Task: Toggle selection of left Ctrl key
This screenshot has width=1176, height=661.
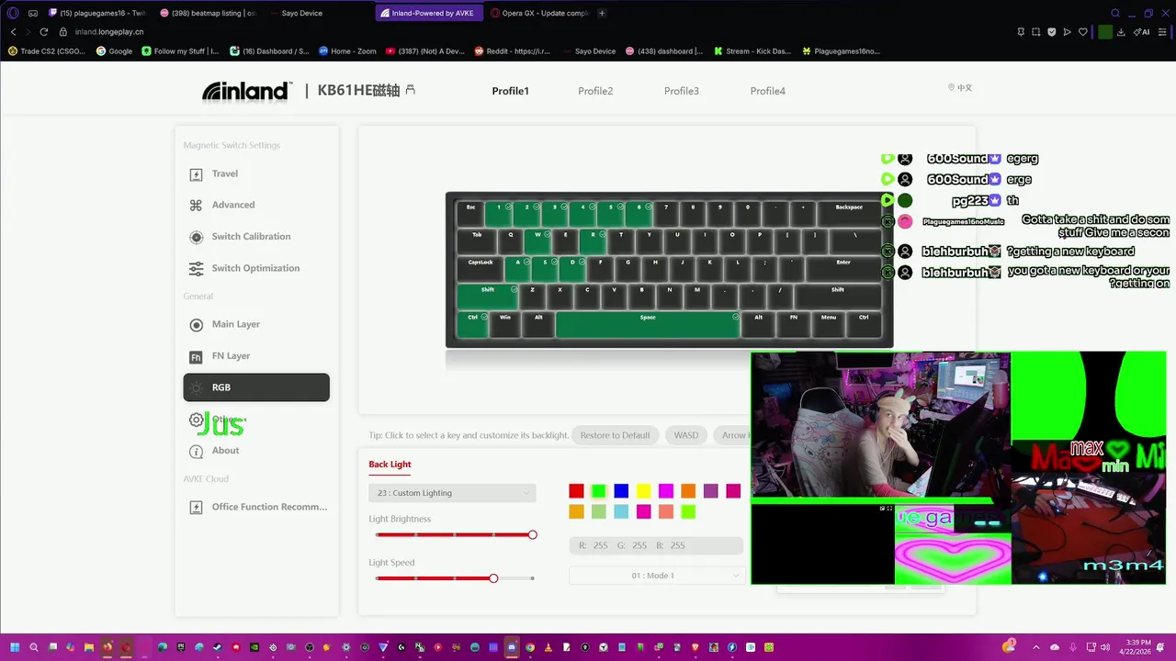Action: (x=473, y=323)
